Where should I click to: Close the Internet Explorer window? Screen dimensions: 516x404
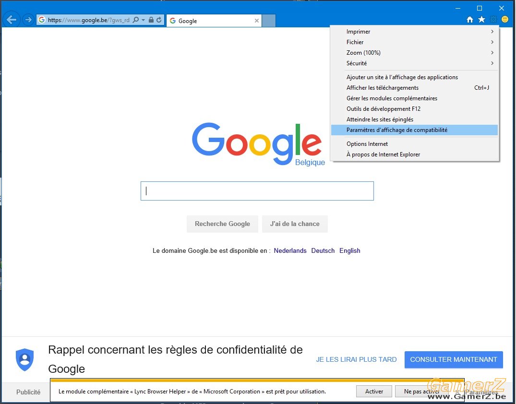(x=502, y=8)
